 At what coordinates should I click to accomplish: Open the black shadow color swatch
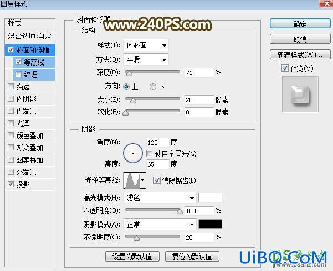[210, 224]
